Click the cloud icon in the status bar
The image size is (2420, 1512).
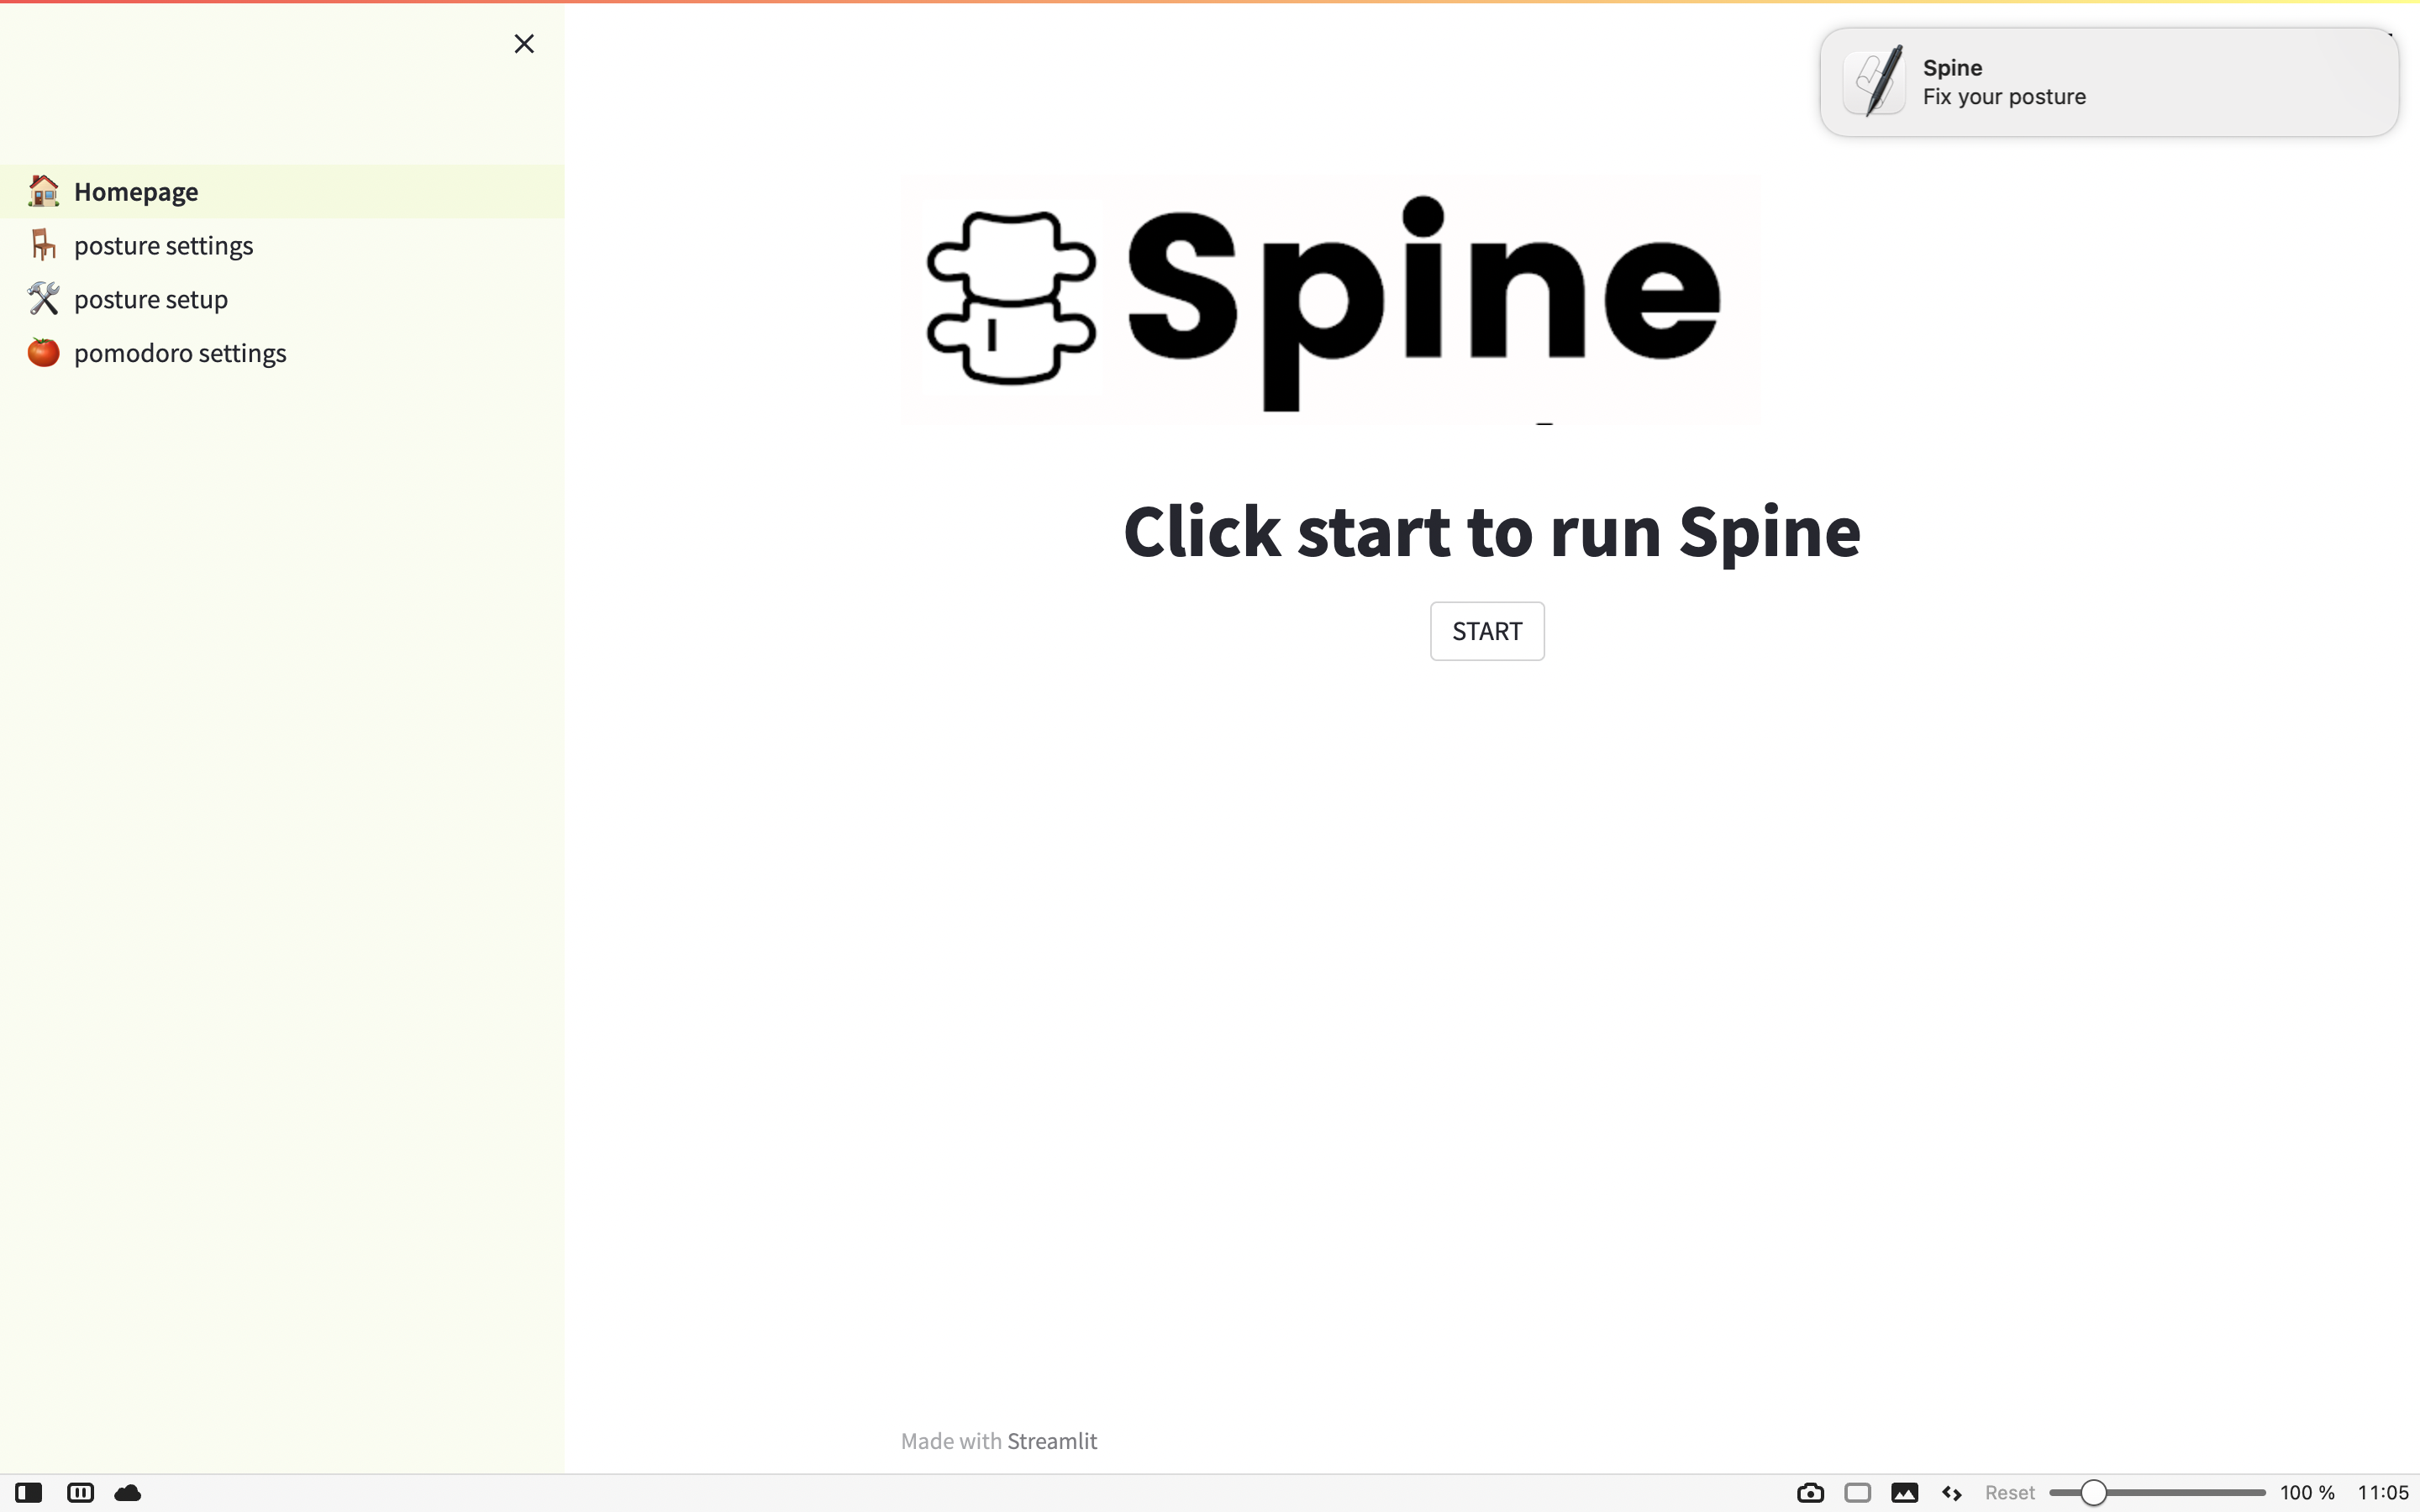point(128,1493)
